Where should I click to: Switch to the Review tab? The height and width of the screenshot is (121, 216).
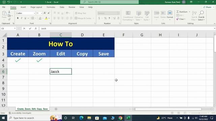tap(72, 7)
